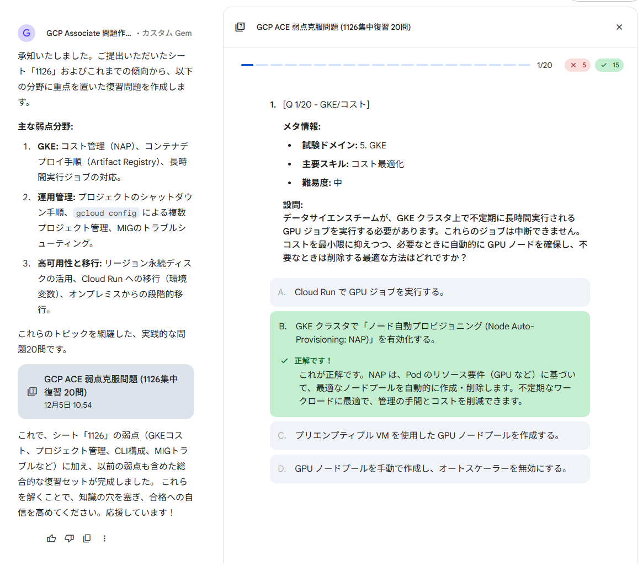Open the three-dot more options menu
This screenshot has width=643, height=566.
(x=105, y=538)
